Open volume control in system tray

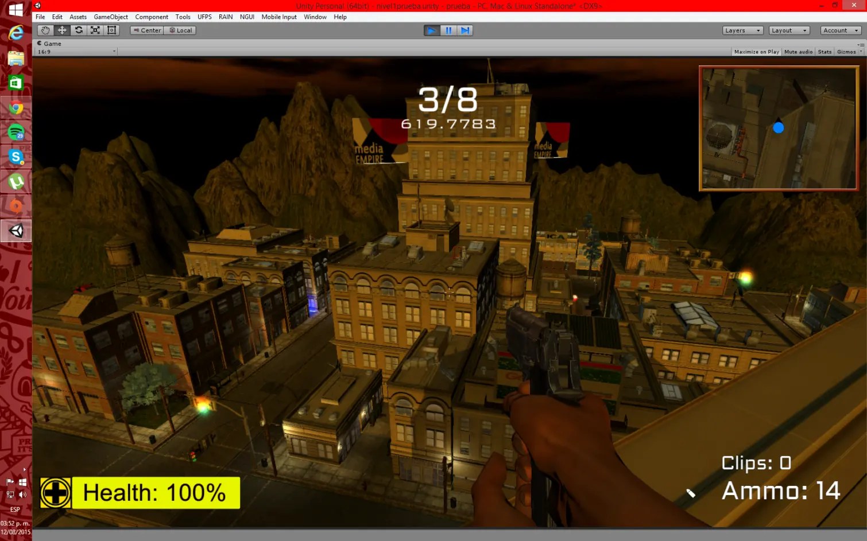click(x=23, y=495)
